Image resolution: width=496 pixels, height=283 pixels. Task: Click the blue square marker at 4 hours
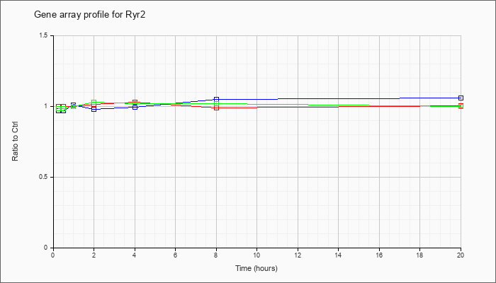pos(135,107)
